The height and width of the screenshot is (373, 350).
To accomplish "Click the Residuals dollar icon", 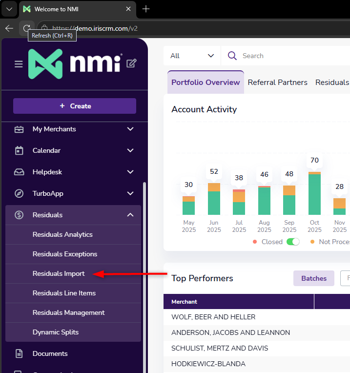I will tap(19, 215).
